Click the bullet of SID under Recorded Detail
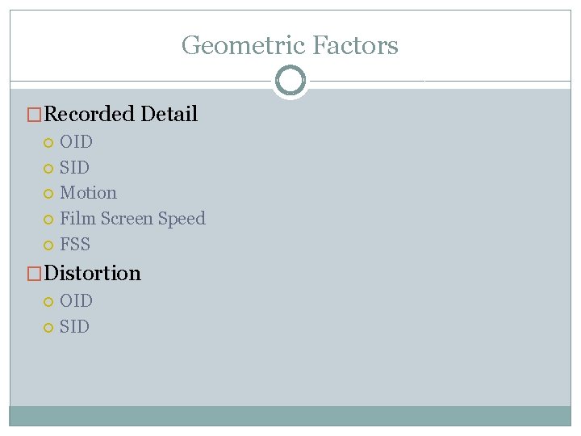Screen dimensions: 581x436 [48, 169]
